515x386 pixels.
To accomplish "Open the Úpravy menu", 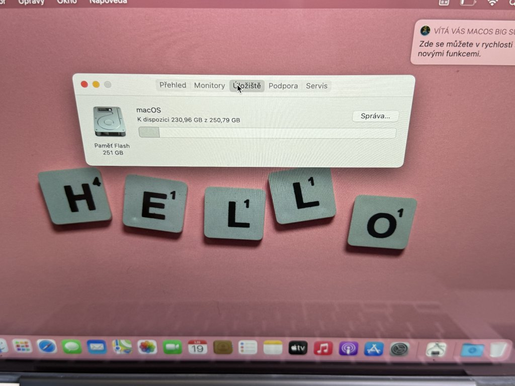I will (x=31, y=2).
